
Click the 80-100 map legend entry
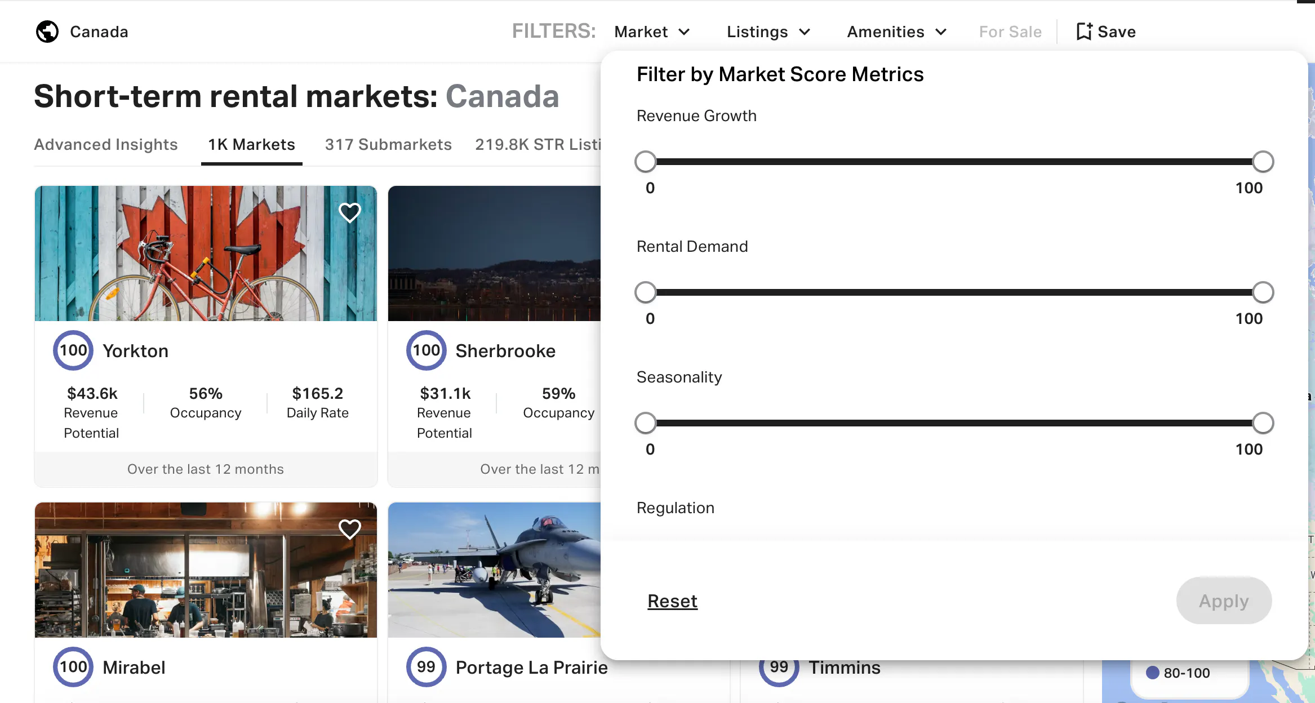pyautogui.click(x=1179, y=673)
